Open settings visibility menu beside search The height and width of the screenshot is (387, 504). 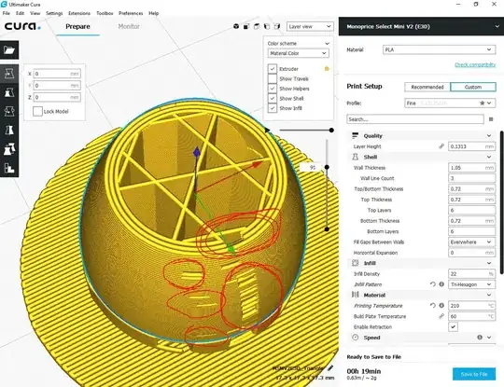tap(491, 119)
